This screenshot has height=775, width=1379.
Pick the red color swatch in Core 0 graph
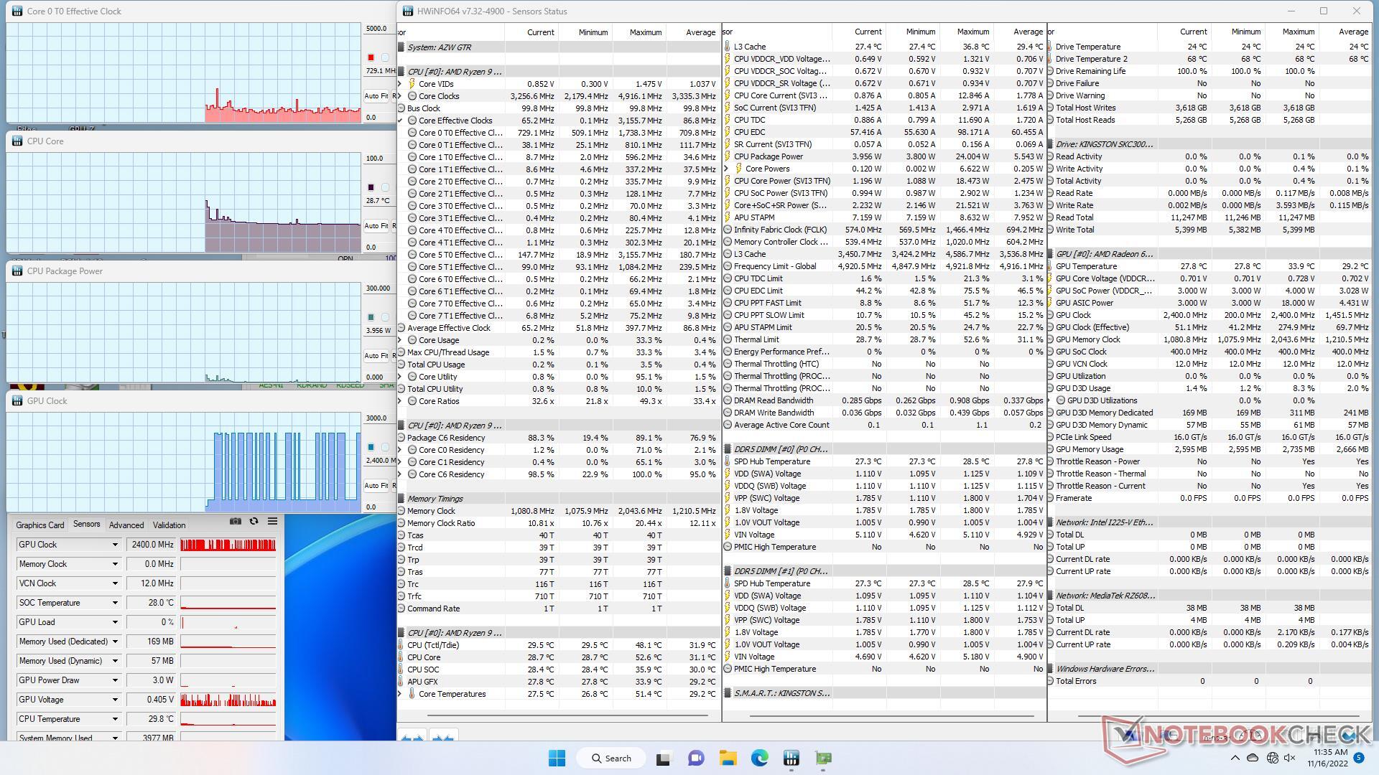pos(371,57)
